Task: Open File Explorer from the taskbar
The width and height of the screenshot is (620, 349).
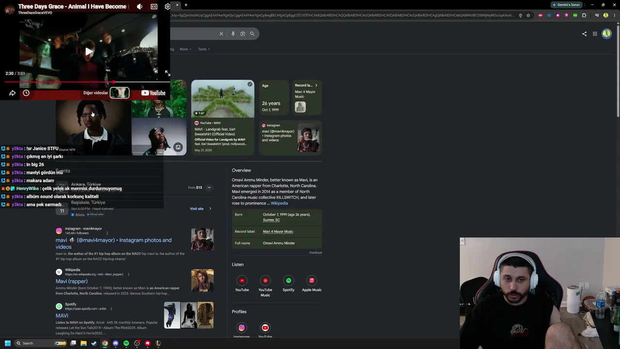Action: (83, 343)
